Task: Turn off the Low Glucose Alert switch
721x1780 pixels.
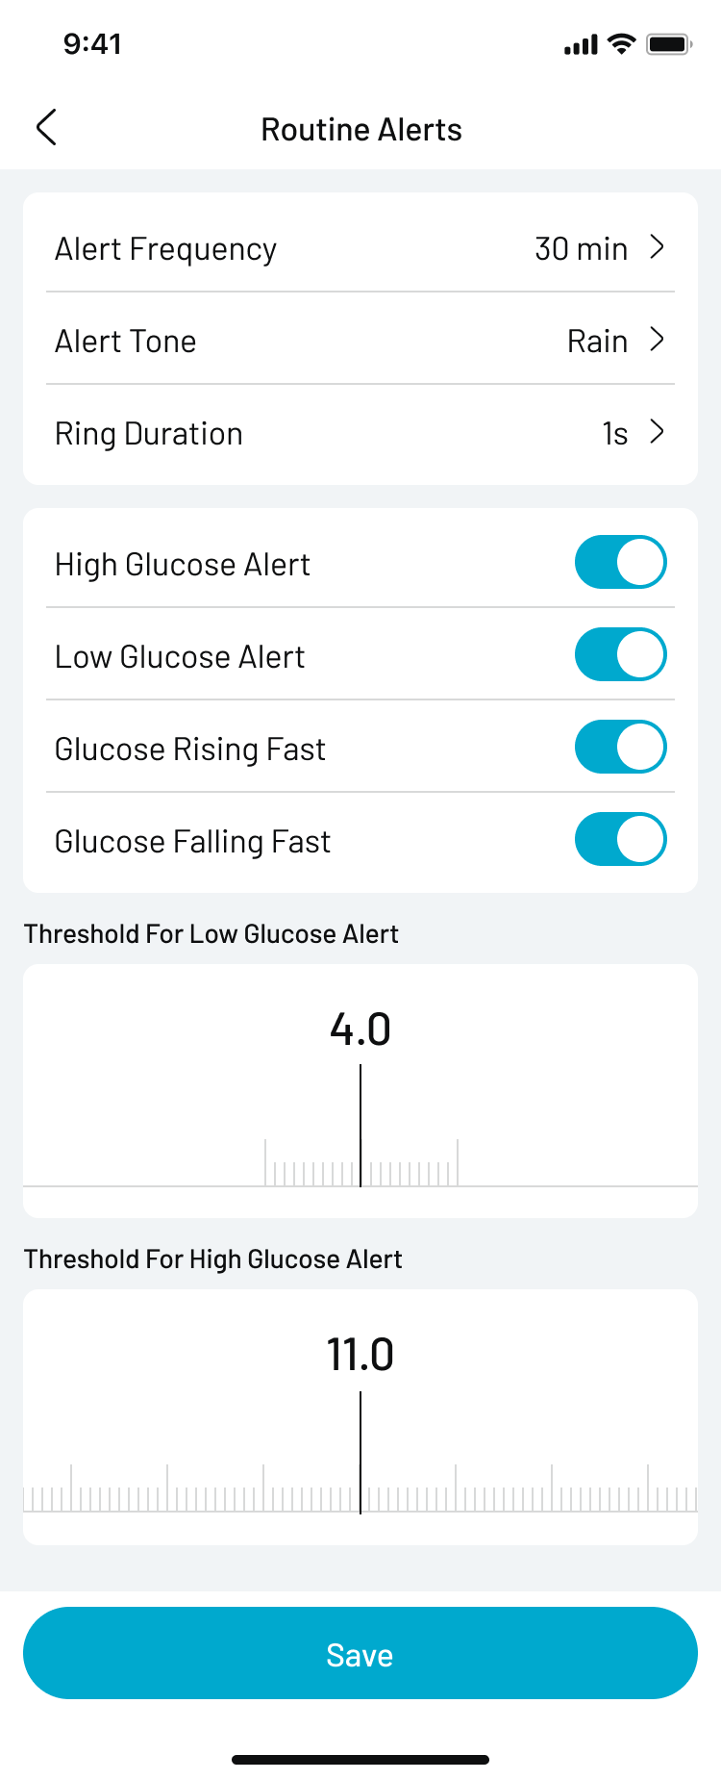Action: pyautogui.click(x=620, y=655)
